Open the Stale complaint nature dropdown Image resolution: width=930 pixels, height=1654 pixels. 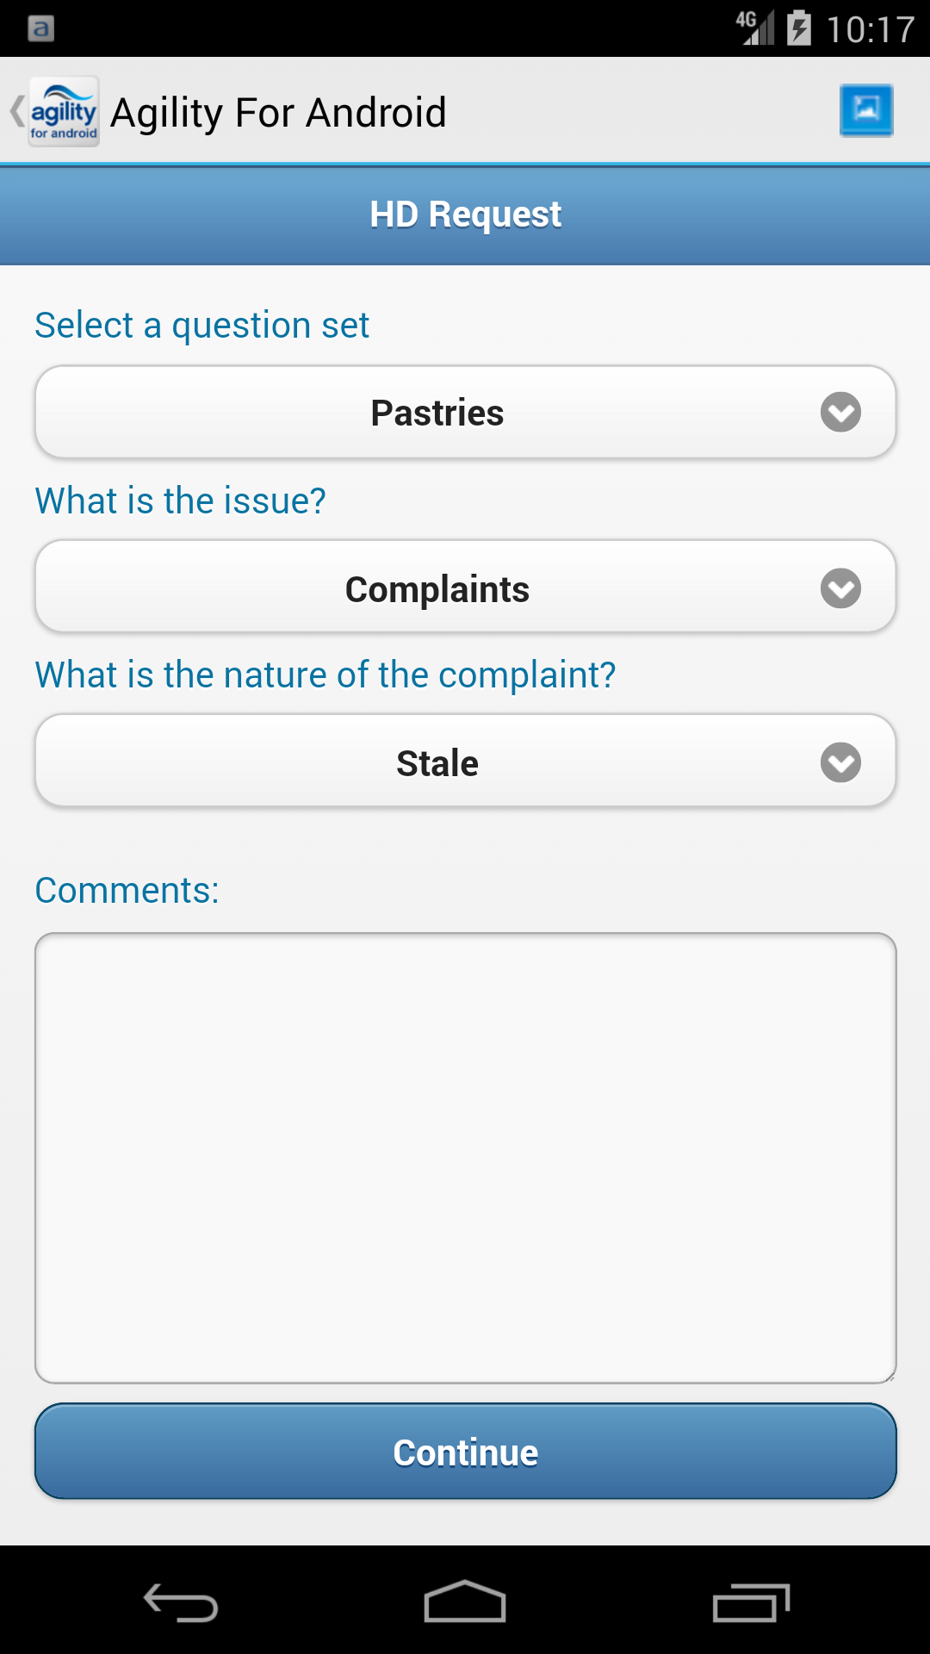click(465, 762)
